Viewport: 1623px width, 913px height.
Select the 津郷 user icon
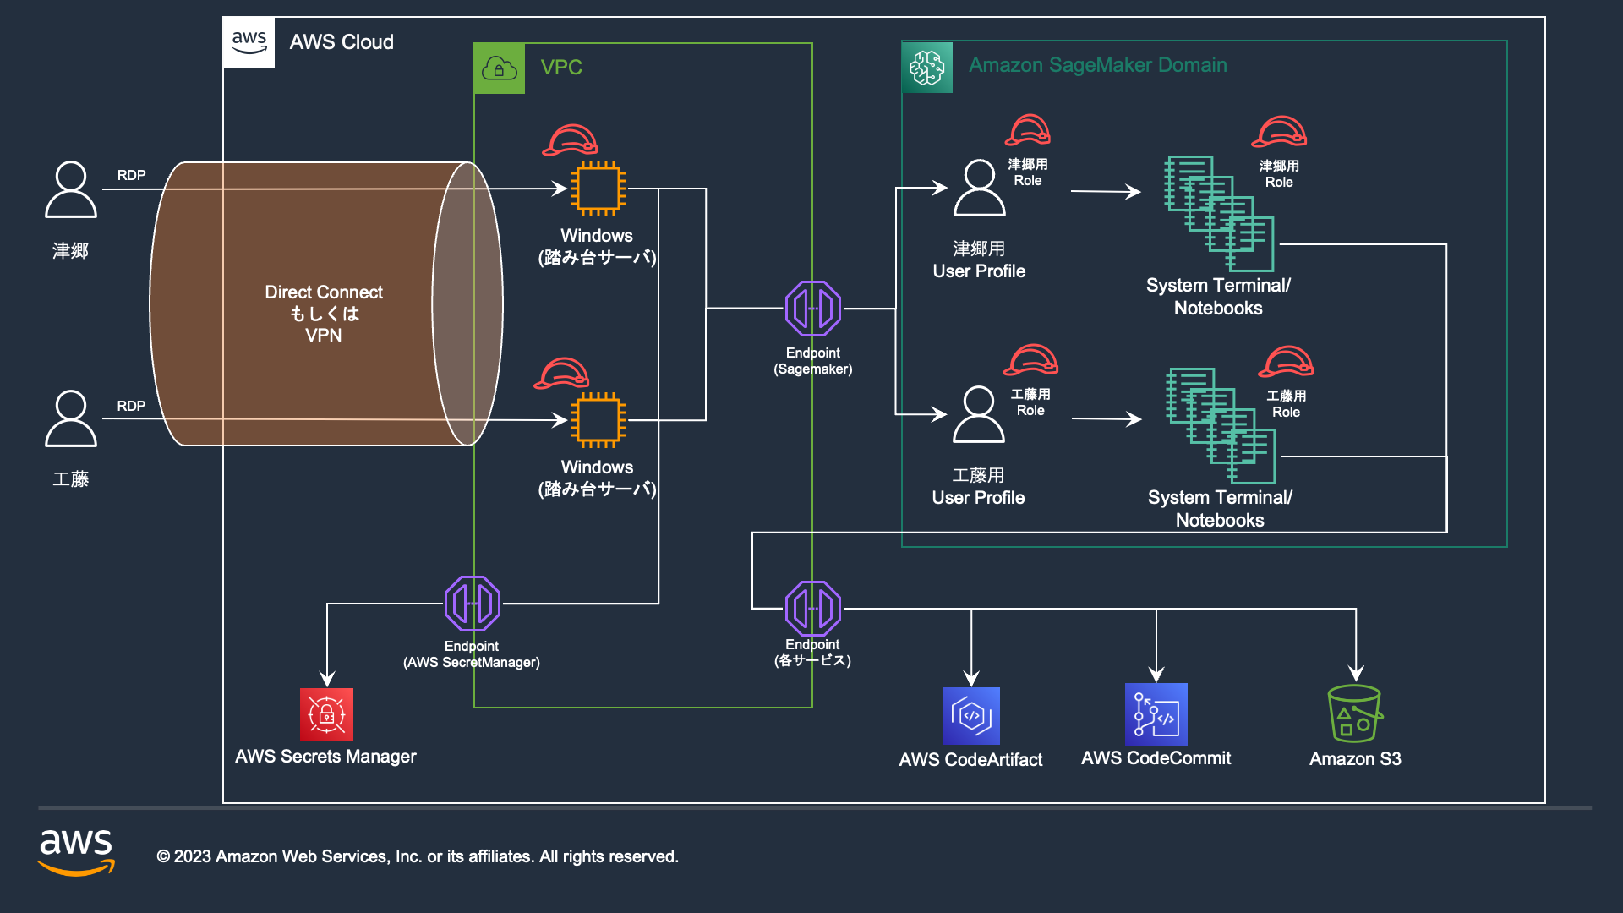[71, 190]
